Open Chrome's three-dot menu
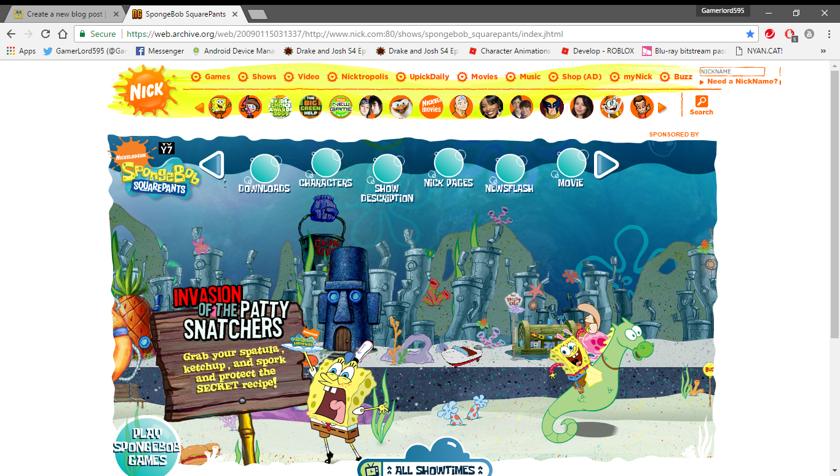Viewport: 840px width, 476px height. coord(828,34)
